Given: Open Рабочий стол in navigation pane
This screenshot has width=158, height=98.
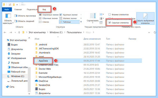Looking at the screenshot, I should pyautogui.click(x=16, y=72).
